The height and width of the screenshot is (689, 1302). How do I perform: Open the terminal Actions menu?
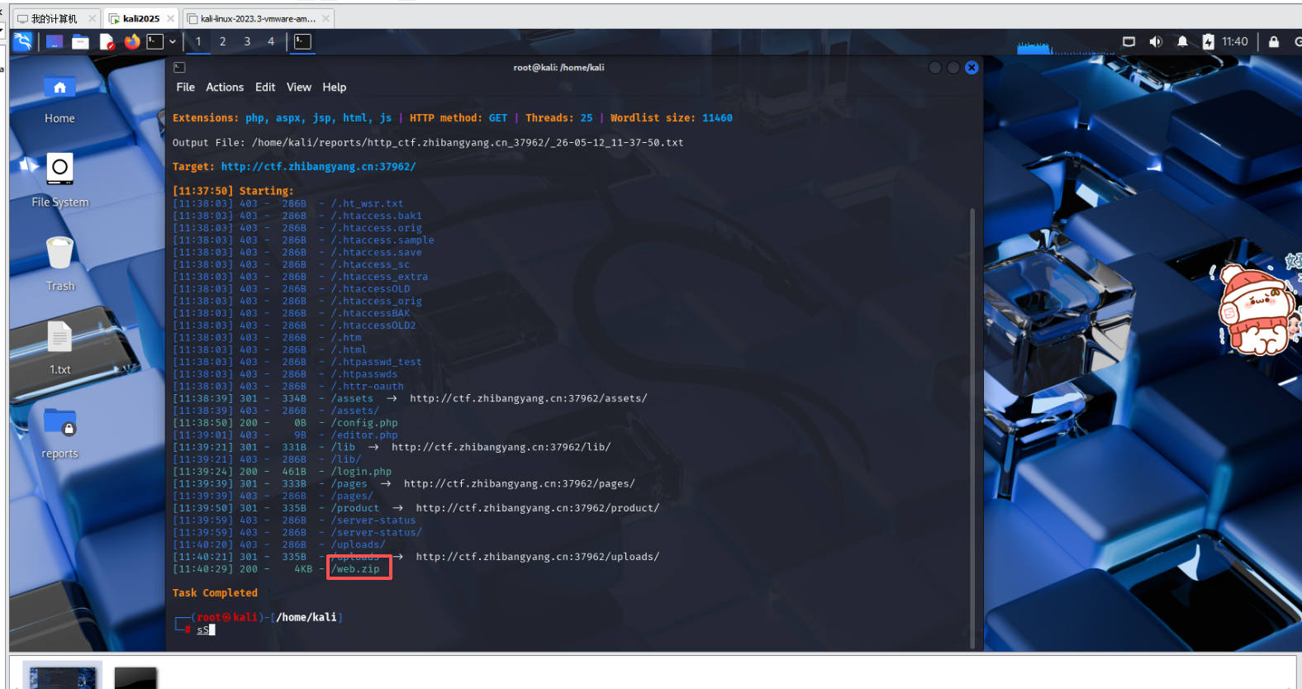225,88
